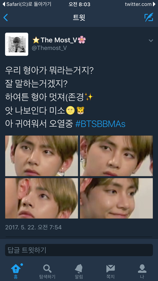Open the @Themost_V handle
Screen dimensions: 158x281
pyautogui.click(x=49, y=48)
